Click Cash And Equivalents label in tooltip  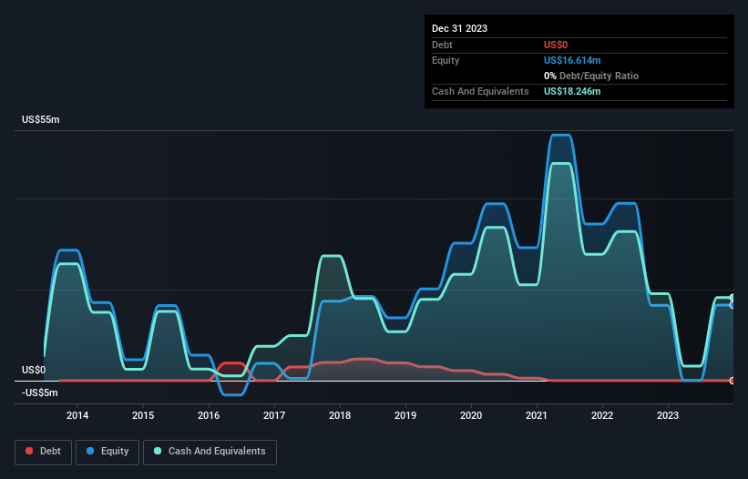tap(480, 91)
